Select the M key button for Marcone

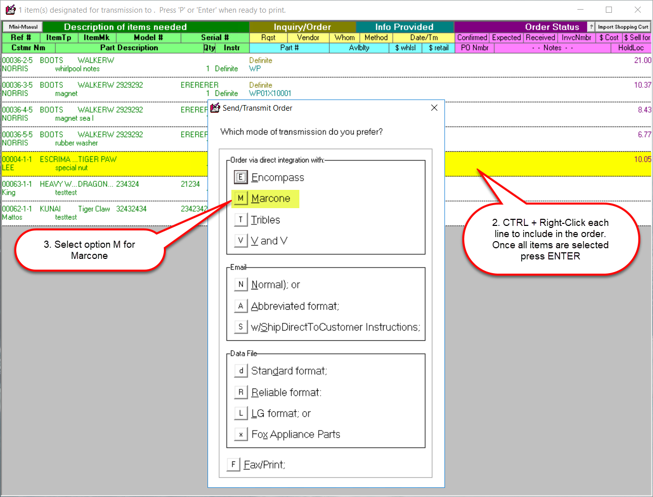coord(241,198)
